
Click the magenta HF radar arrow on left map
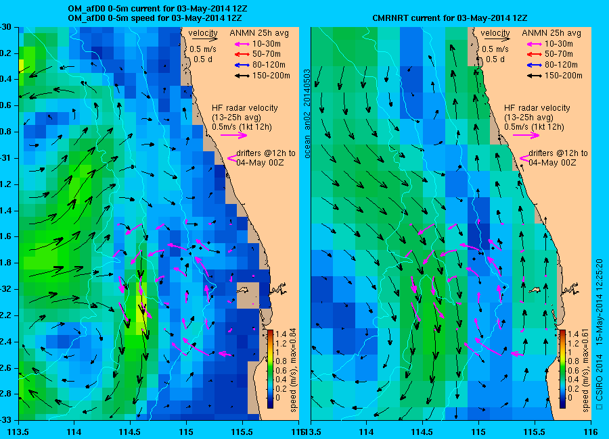pos(234,135)
